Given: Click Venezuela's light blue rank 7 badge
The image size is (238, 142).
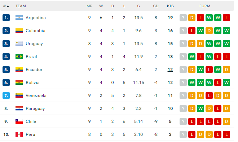Looking at the screenshot, I should 6,96.
